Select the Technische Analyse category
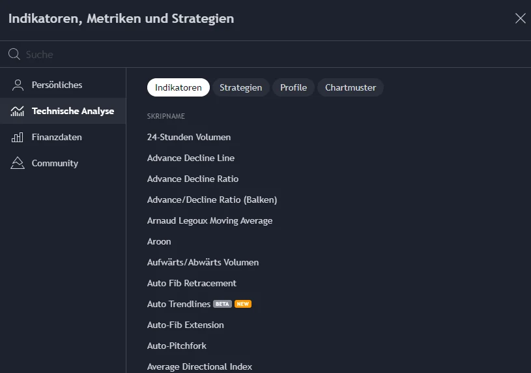This screenshot has height=373, width=531. tap(63, 111)
